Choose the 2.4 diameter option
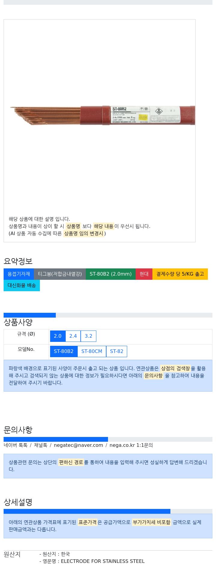 [73, 336]
